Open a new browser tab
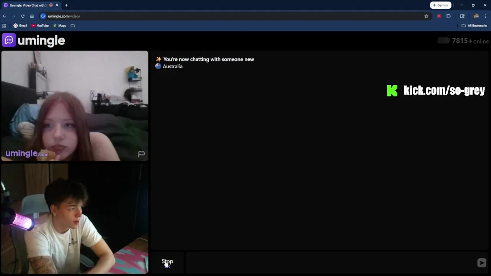This screenshot has width=491, height=276. 66,5
